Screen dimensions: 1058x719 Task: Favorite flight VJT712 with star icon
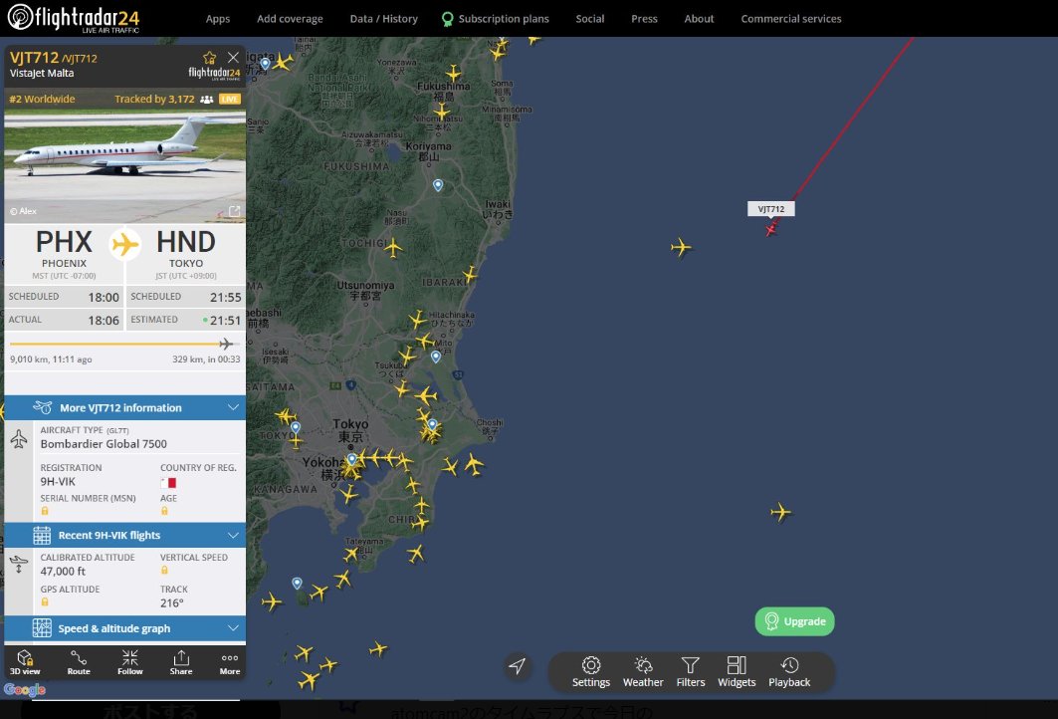(x=209, y=58)
